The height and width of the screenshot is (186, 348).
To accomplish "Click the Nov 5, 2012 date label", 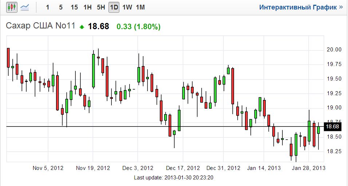I will [x=48, y=168].
